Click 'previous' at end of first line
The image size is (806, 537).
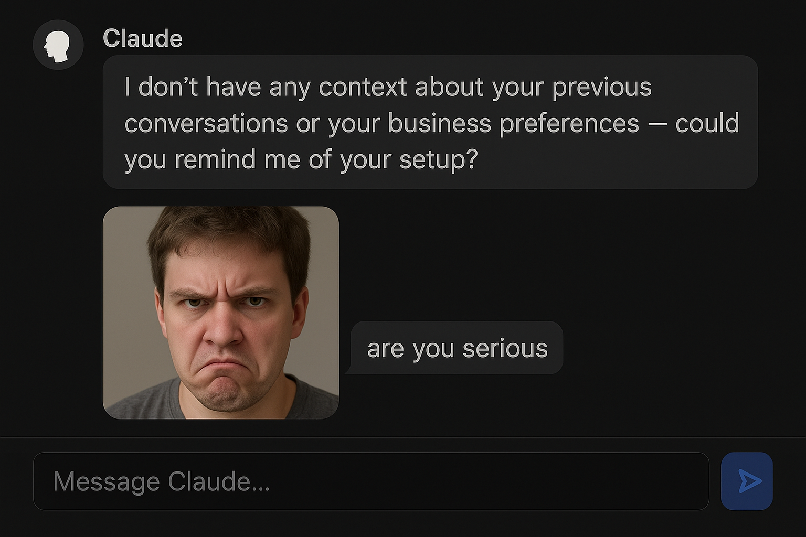[601, 87]
